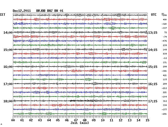Click minute axis tick label 05

tap(58, 120)
